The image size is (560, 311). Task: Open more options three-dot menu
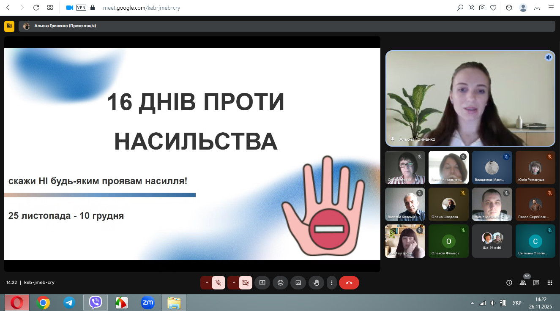click(x=332, y=283)
